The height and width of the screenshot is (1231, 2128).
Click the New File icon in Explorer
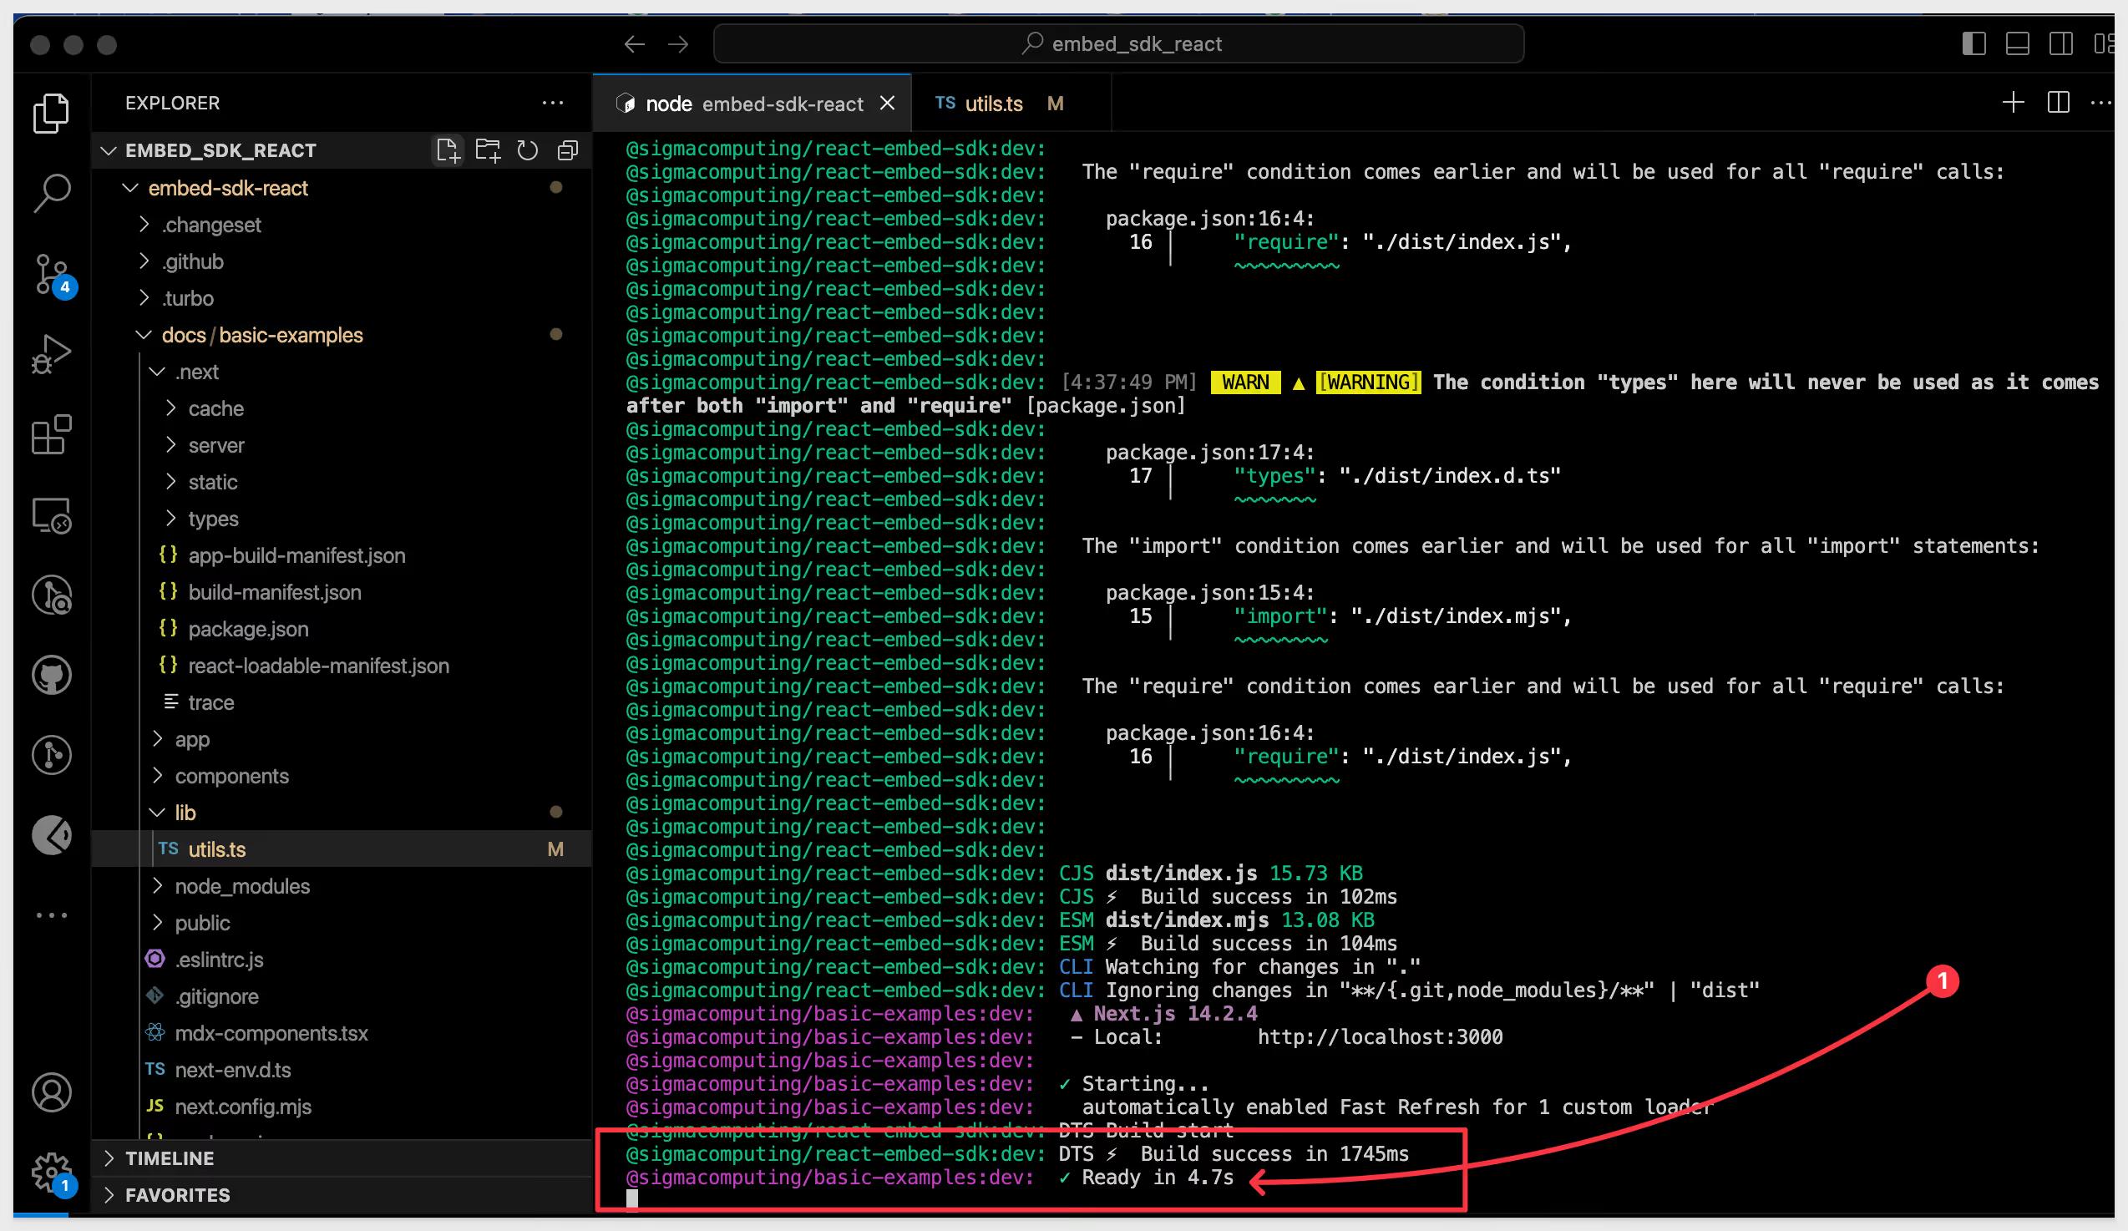(448, 150)
